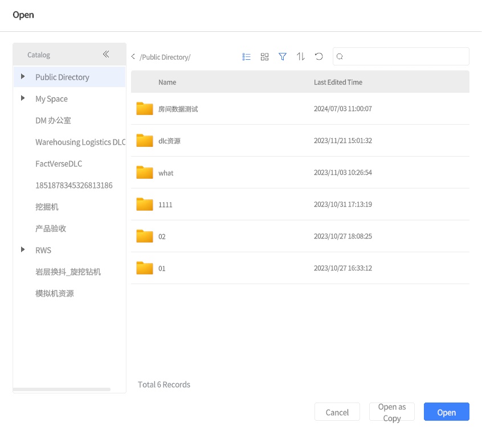The image size is (482, 427).
Task: Open the filter icon above the file list
Action: (x=283, y=56)
